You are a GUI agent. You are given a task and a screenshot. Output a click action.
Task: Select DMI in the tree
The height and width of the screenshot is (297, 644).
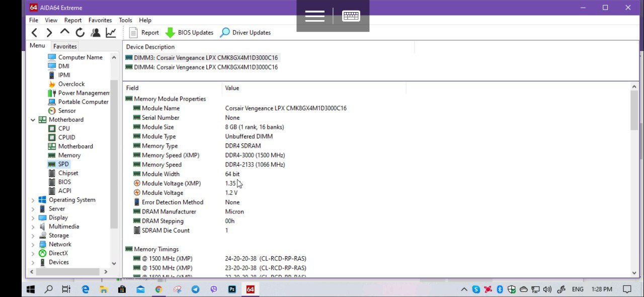58,66
